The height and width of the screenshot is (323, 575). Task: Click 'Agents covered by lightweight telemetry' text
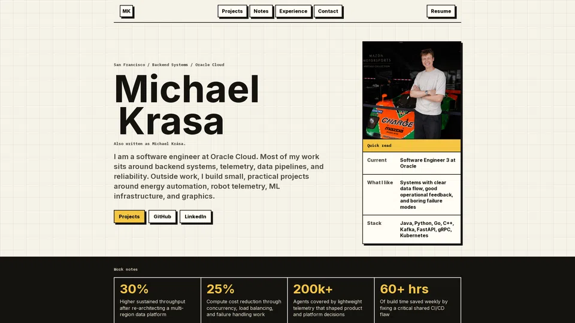(328, 308)
